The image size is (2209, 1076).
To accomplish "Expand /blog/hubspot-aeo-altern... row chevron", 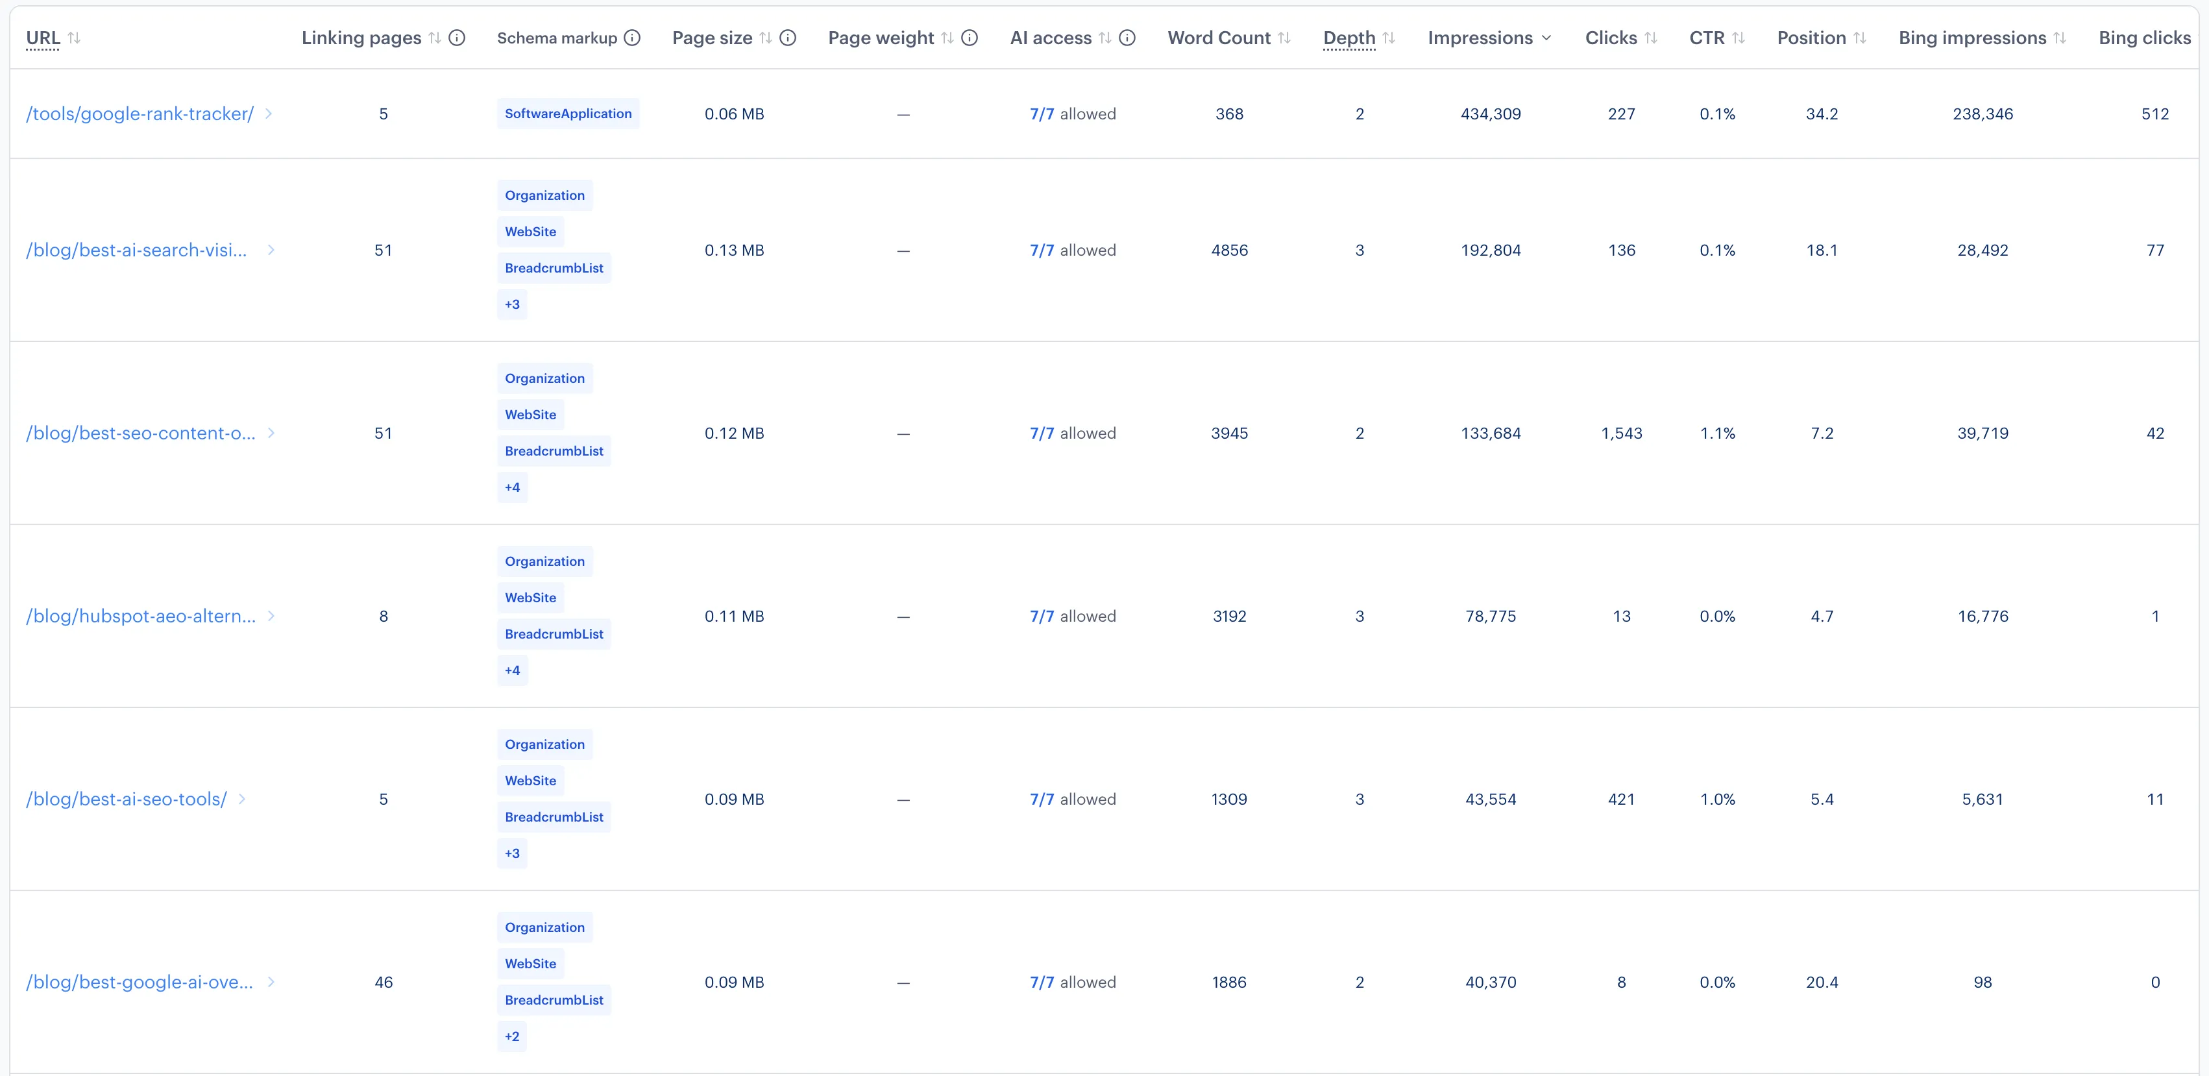I will (x=271, y=616).
